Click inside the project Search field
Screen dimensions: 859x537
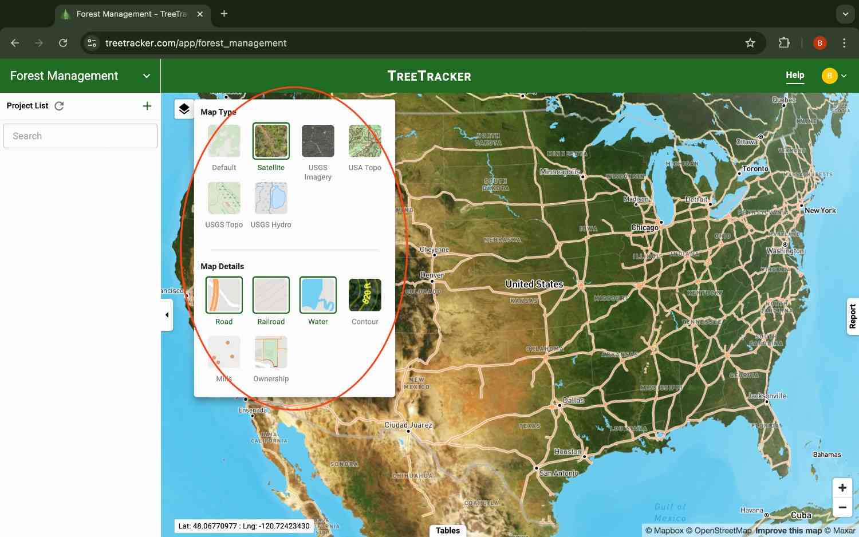[x=80, y=136]
